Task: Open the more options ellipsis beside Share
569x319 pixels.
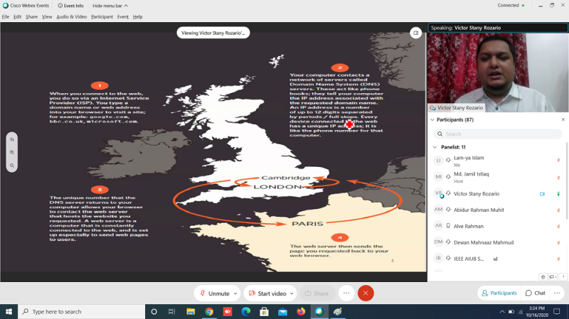Action: click(346, 293)
